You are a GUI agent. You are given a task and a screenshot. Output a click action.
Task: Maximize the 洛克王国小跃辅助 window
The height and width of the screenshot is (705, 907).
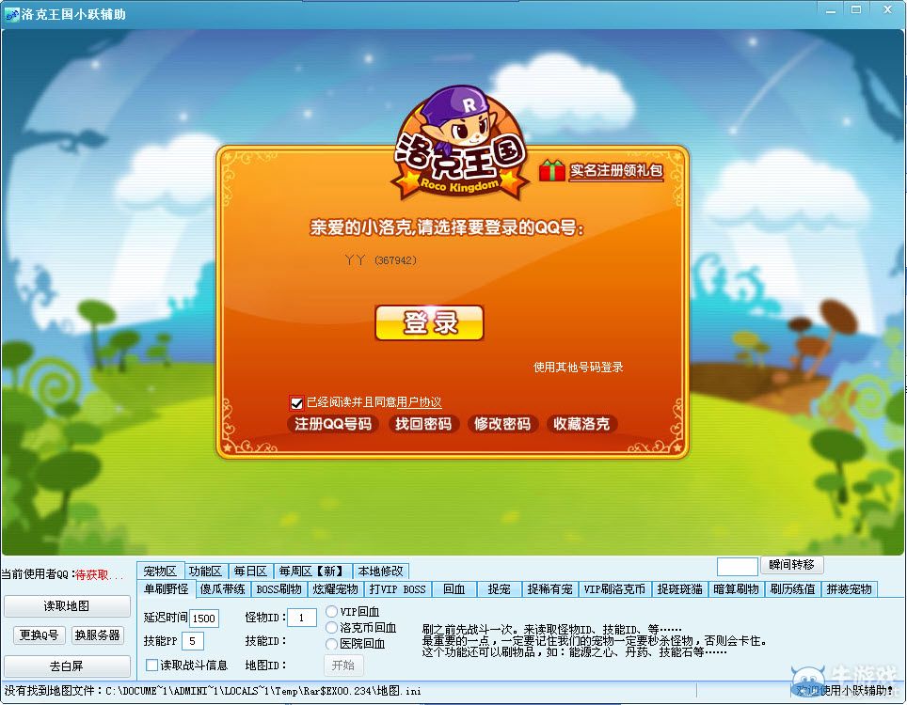[x=857, y=9]
